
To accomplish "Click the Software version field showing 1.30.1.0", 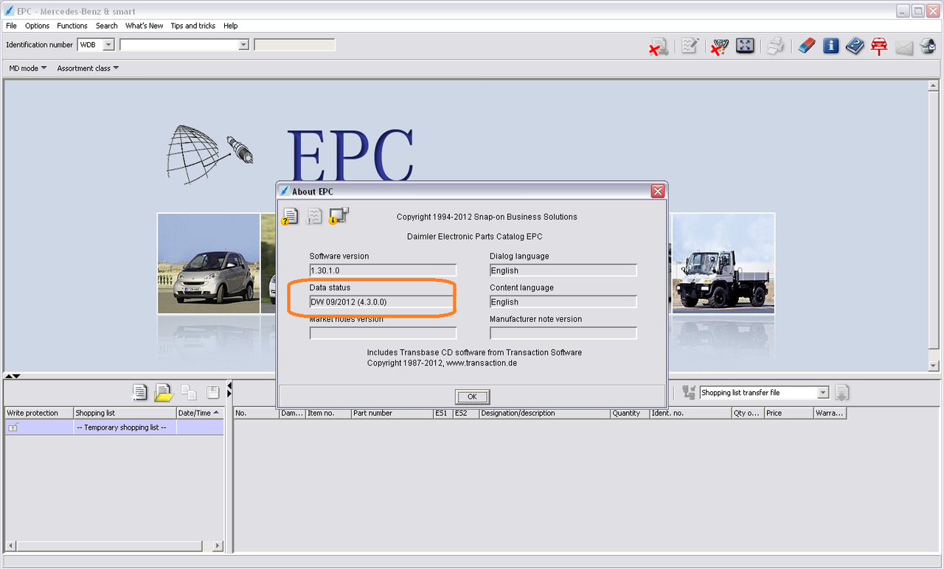I will [x=383, y=270].
